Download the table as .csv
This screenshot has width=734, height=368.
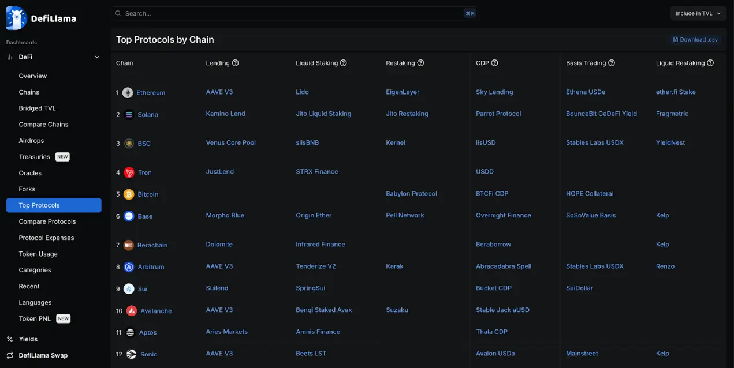[x=695, y=40]
